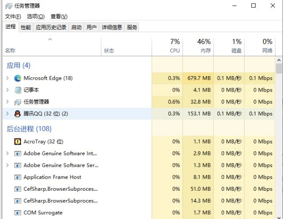This screenshot has width=283, height=219.
Task: Open the 文件(F) menu
Action: pyautogui.click(x=13, y=16)
